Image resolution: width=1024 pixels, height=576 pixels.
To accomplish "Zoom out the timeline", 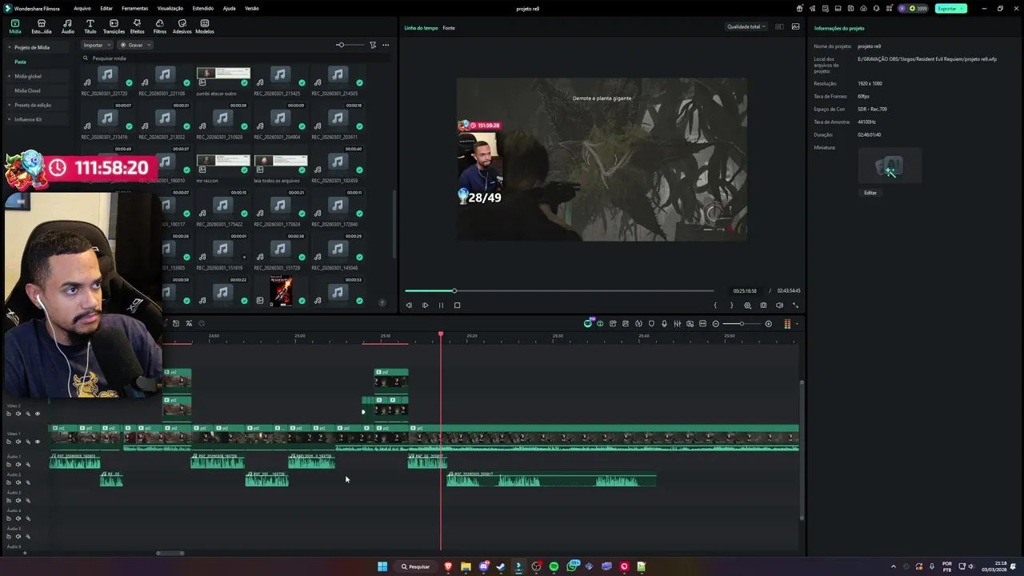I will point(716,324).
